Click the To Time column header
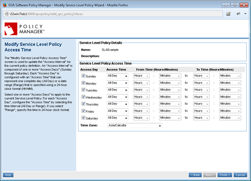Viewport: 251px width, 181px height. tap(215, 70)
